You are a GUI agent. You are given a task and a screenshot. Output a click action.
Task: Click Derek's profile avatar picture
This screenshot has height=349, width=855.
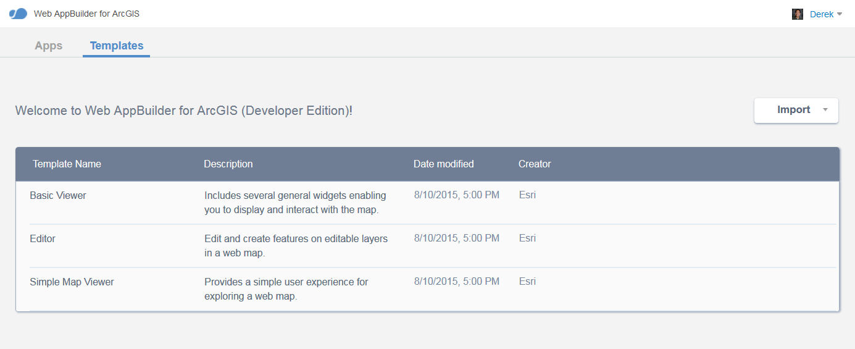(x=797, y=14)
